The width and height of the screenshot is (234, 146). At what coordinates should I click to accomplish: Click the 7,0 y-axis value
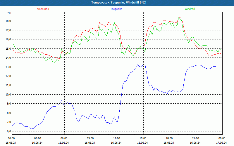click(x=9, y=122)
